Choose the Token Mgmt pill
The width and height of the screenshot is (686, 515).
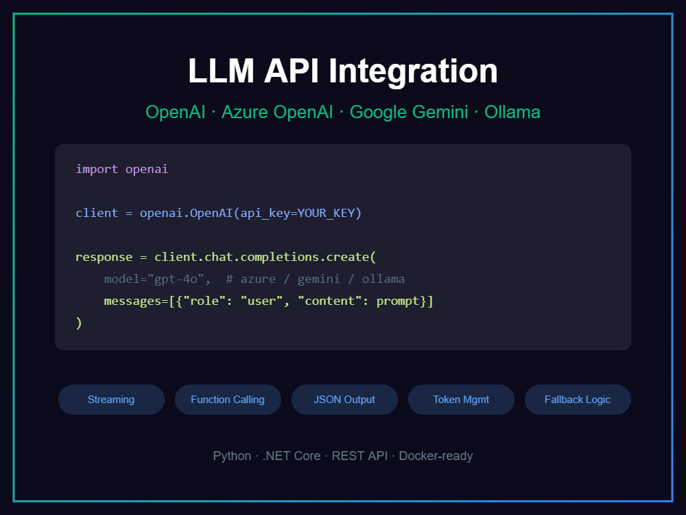tap(461, 400)
